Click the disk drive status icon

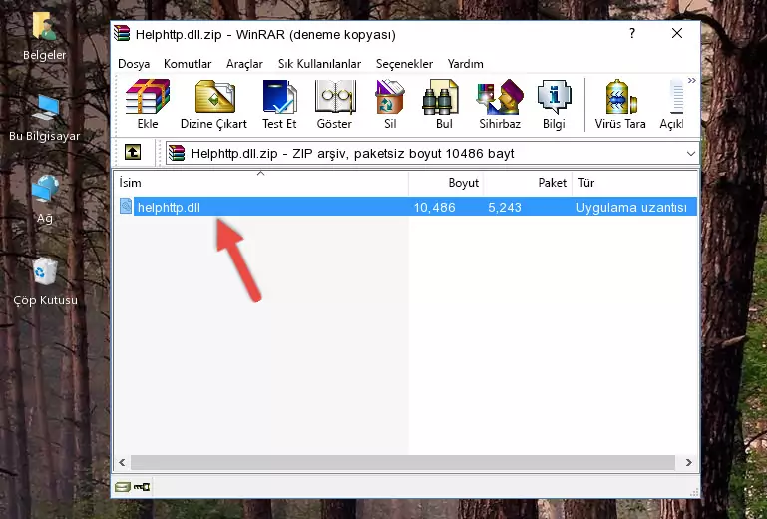pyautogui.click(x=123, y=487)
